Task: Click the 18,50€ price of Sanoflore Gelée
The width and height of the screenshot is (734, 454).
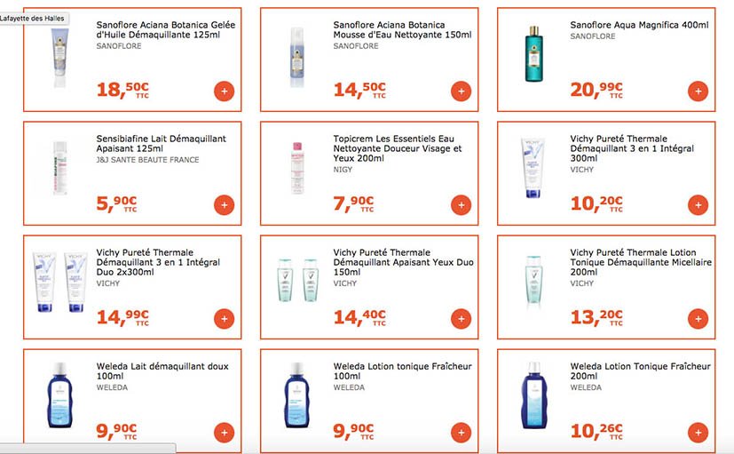Action: click(122, 90)
